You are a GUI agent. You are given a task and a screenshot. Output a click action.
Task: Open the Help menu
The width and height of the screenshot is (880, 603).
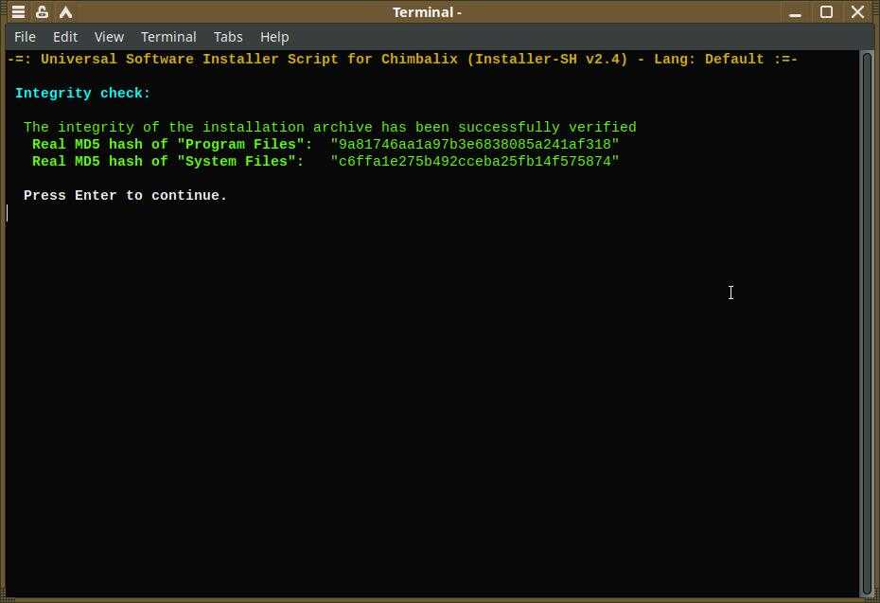[x=274, y=37]
